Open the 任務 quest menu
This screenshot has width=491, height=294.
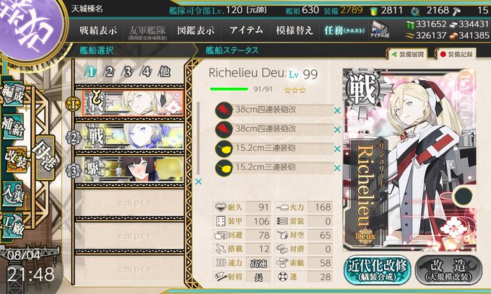coord(344,30)
